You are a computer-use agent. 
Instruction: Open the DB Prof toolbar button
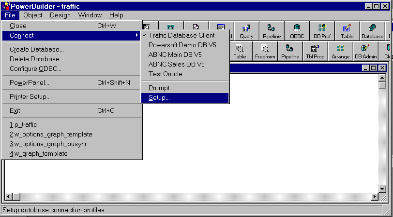(322, 31)
